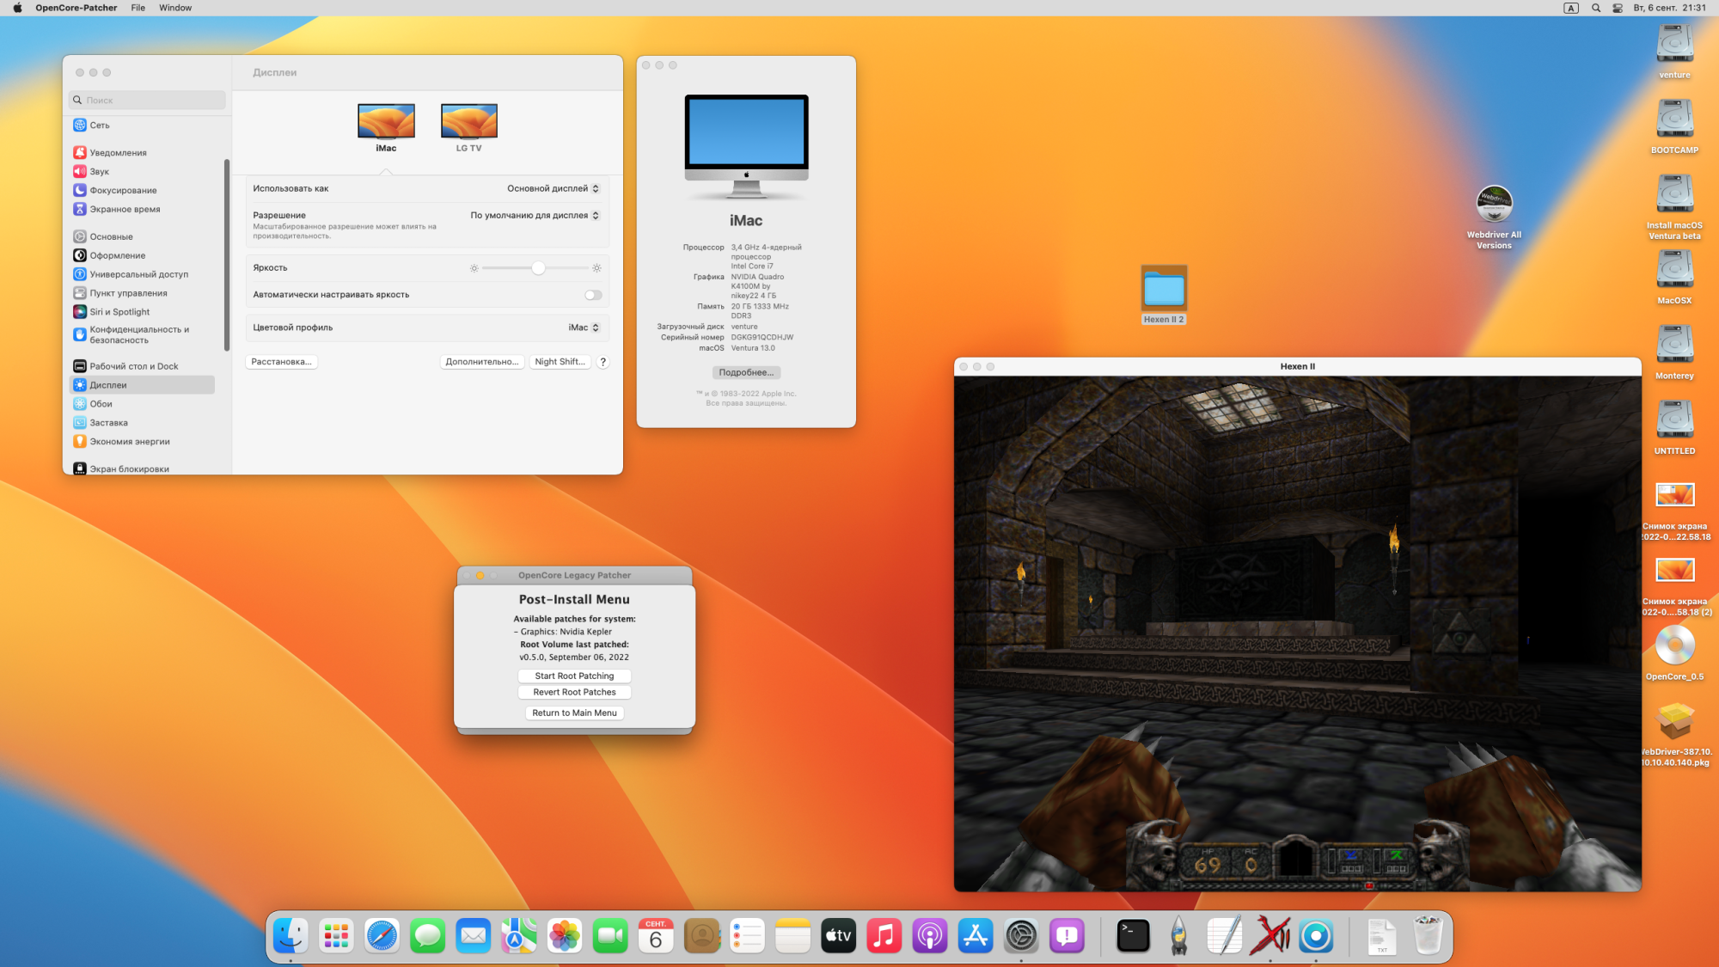Image resolution: width=1719 pixels, height=967 pixels.
Task: Open the Hexen II 2 folder
Action: (1164, 289)
